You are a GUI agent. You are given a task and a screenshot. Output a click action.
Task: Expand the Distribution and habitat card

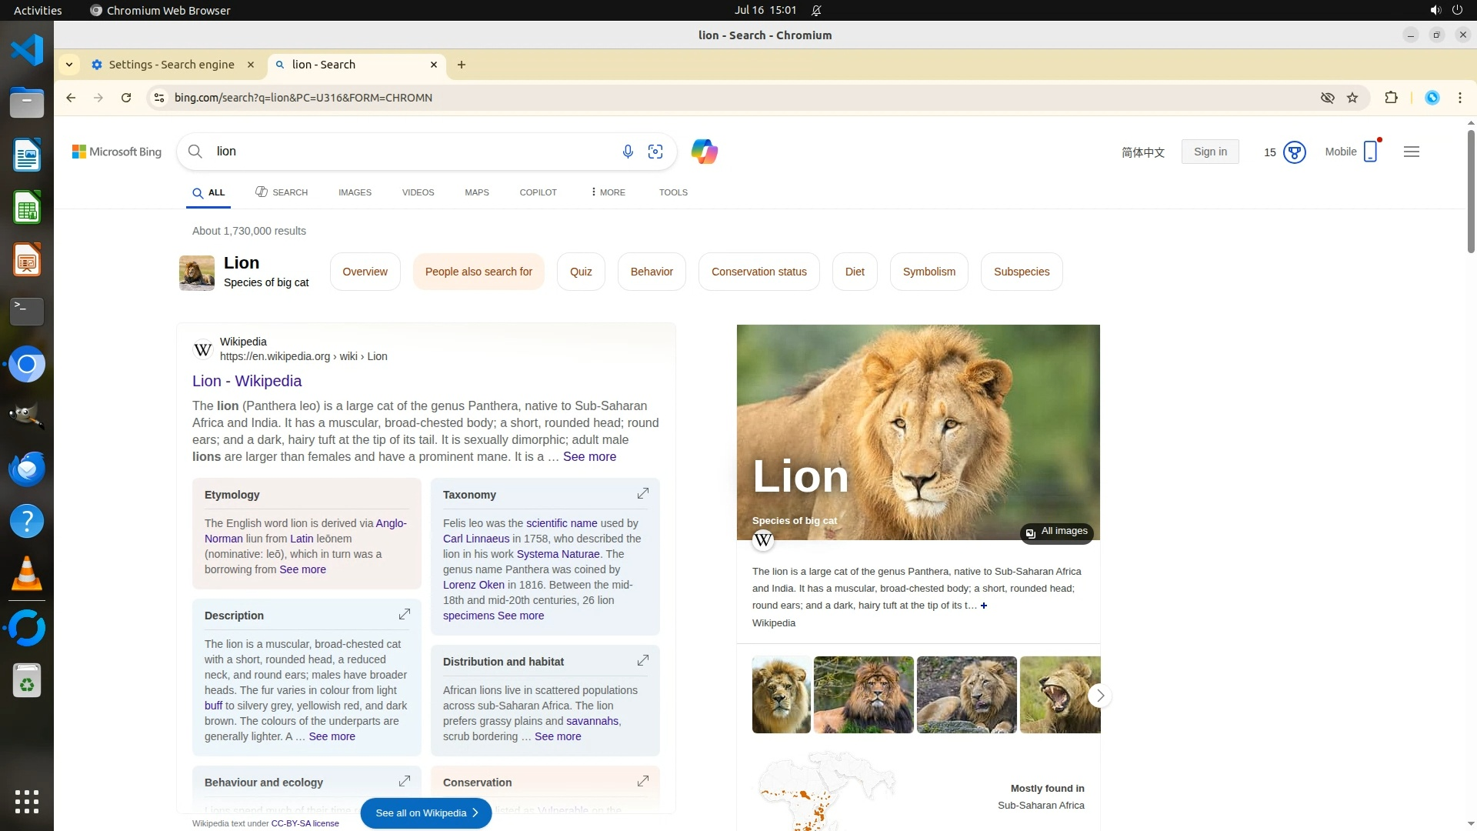coord(643,660)
